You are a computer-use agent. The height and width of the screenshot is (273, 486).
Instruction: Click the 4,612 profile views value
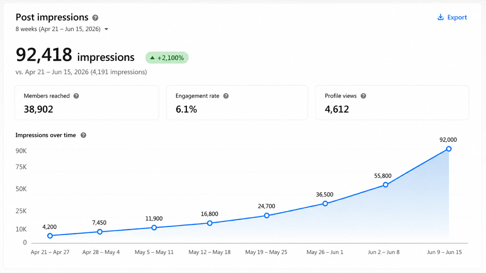click(337, 109)
